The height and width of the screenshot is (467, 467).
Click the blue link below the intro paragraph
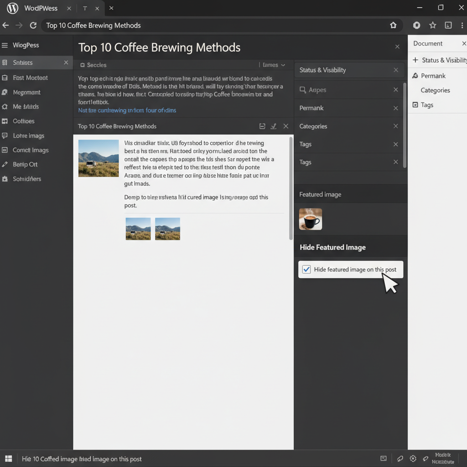pyautogui.click(x=127, y=110)
